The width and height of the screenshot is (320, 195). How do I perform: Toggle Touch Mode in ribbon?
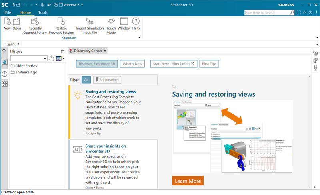click(x=111, y=26)
